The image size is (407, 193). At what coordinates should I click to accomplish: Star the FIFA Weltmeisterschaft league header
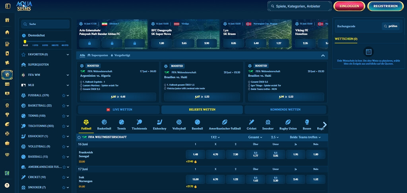click(79, 137)
